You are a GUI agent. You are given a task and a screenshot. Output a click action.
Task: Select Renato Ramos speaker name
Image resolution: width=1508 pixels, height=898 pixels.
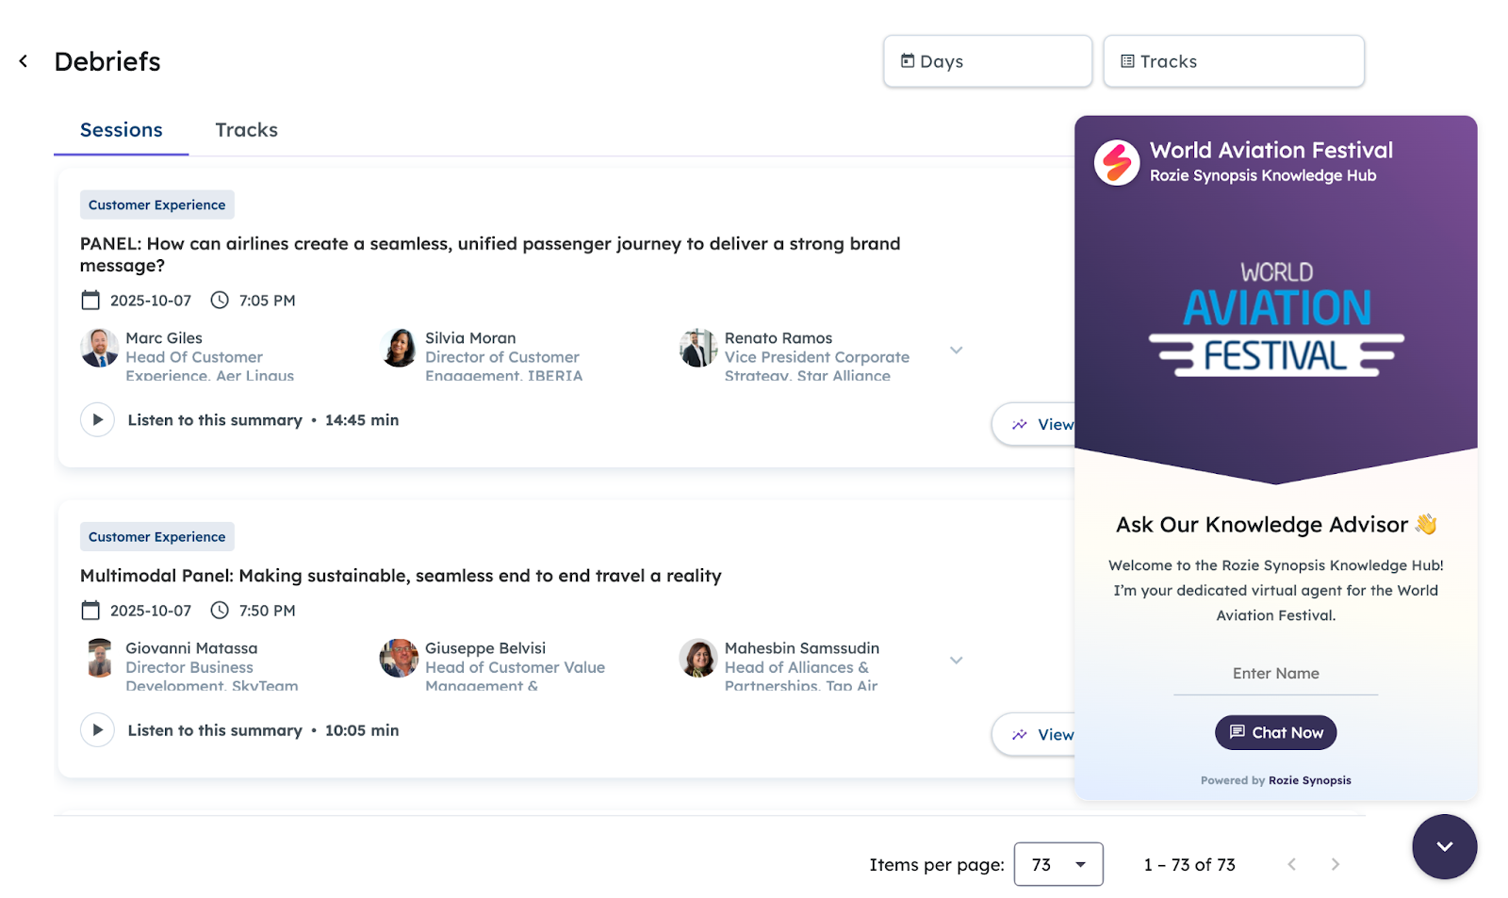click(x=779, y=338)
